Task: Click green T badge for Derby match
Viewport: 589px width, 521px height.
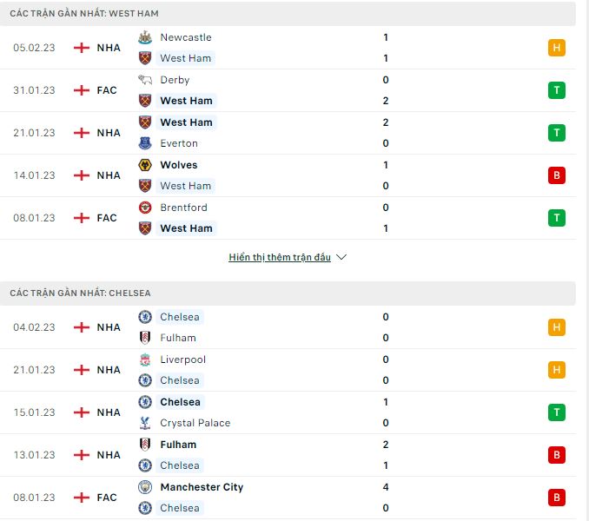Action: point(557,90)
